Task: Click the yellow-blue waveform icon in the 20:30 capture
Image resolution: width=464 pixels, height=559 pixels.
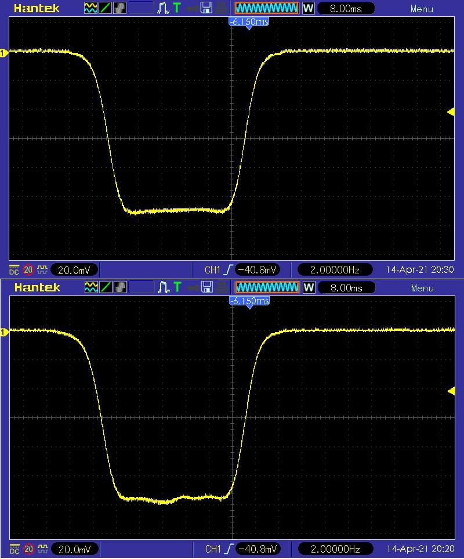Action: click(91, 8)
